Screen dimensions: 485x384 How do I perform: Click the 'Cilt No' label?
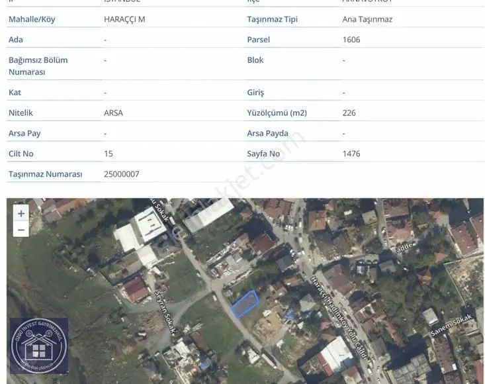21,154
